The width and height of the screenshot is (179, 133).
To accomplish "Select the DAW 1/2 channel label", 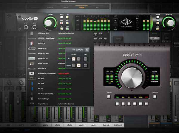I will point(106,125).
